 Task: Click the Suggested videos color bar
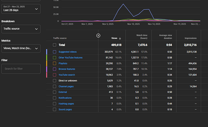click(47, 52)
